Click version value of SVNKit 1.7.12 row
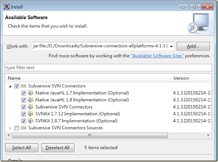Screen dimensions: 218x162 pyautogui.click(x=192, y=114)
